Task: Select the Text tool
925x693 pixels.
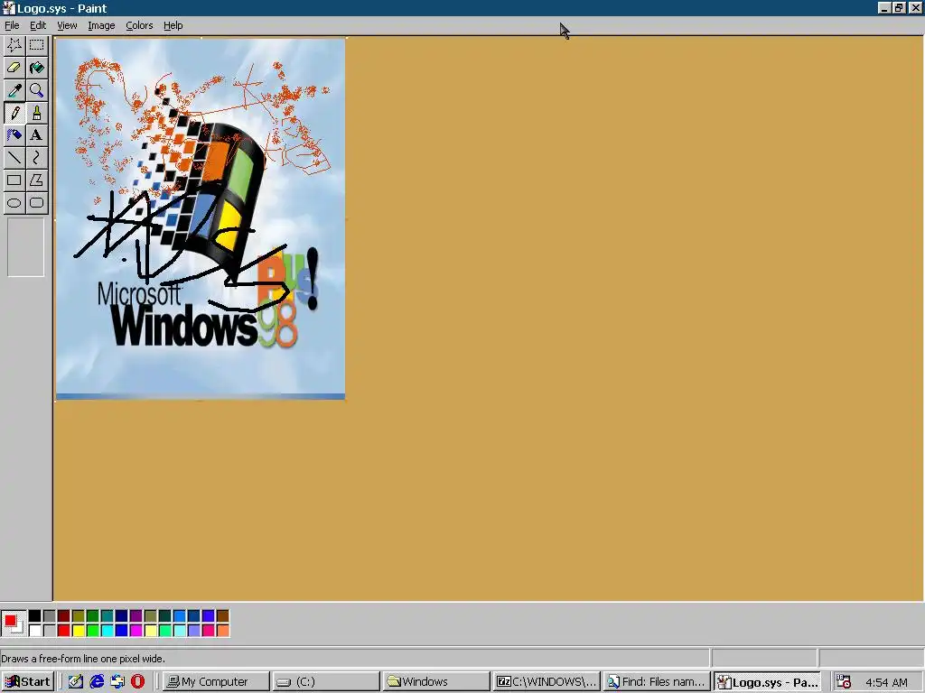Action: pyautogui.click(x=36, y=135)
